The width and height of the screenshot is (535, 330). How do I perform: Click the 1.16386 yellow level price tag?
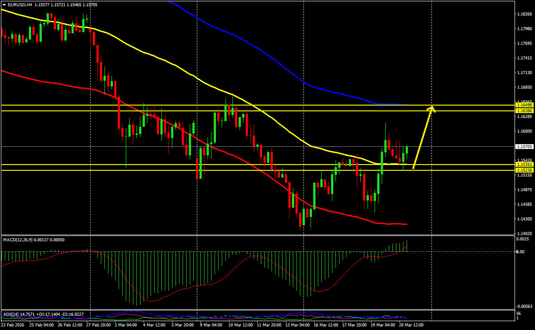[x=524, y=110]
